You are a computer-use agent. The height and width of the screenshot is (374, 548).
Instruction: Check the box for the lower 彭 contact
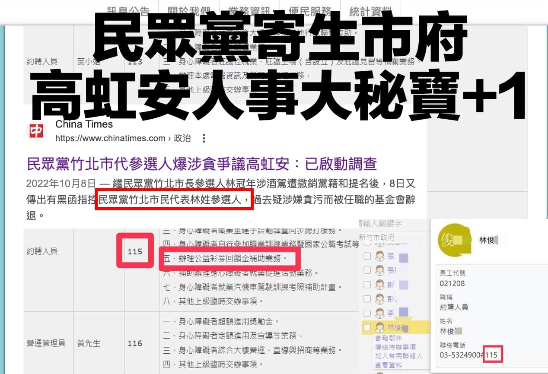tap(367, 298)
